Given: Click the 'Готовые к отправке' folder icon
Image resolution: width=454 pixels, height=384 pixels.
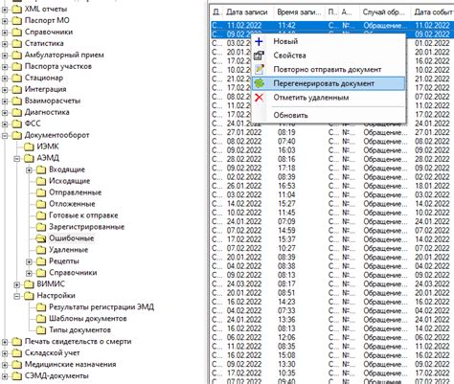Looking at the screenshot, I should [41, 215].
